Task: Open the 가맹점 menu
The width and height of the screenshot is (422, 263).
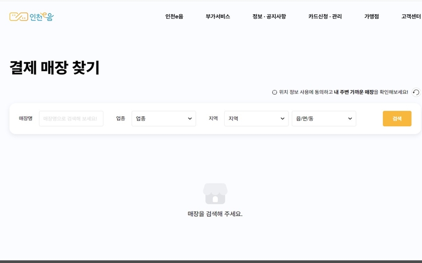Action: click(371, 17)
